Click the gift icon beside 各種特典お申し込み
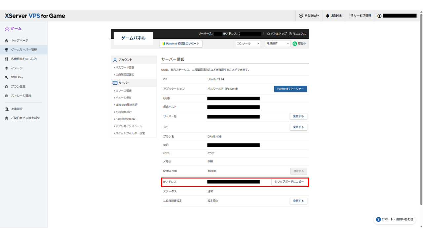Image resolution: width=423 pixels, height=238 pixels. (7, 59)
